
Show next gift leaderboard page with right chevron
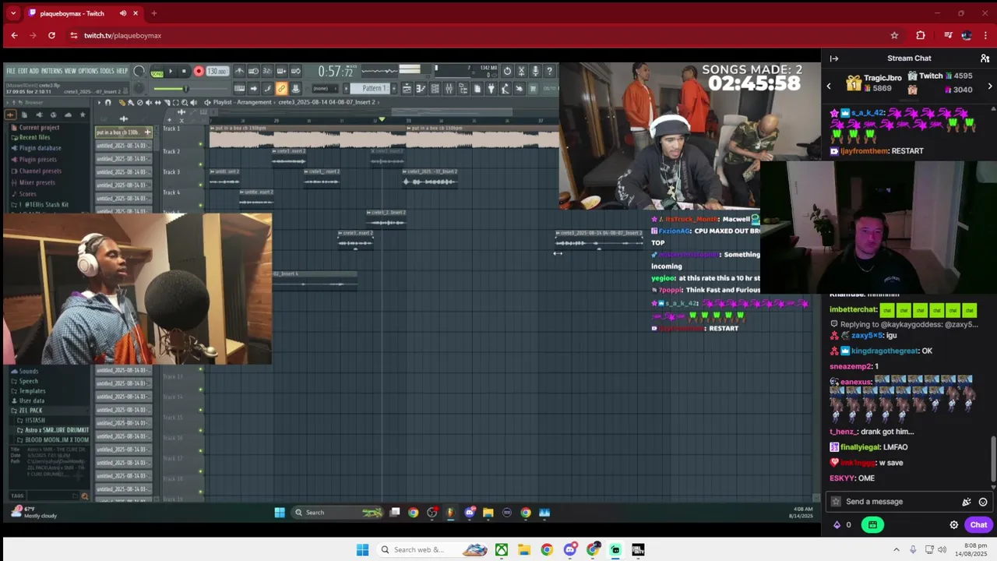[x=990, y=86]
